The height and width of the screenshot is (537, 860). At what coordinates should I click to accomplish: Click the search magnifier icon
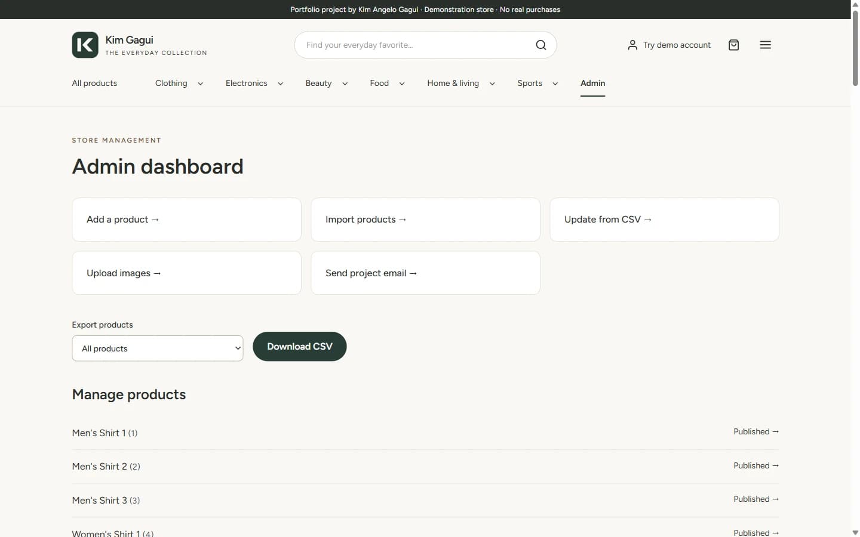[540, 45]
